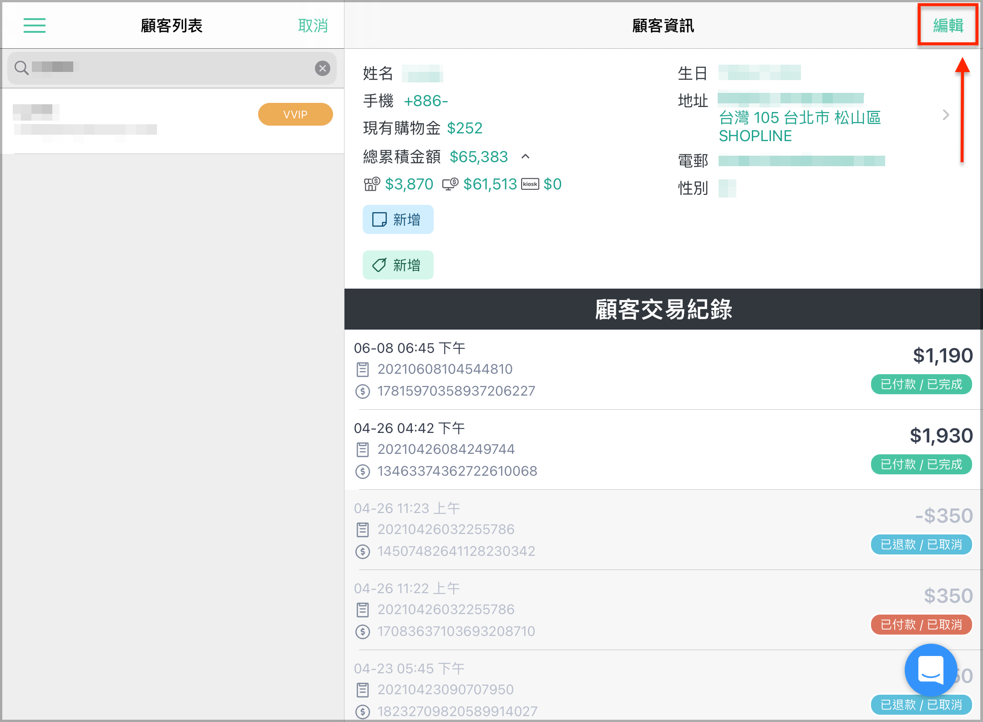This screenshot has height=722, width=983.
Task: Tap the phone number +886- link
Action: pyautogui.click(x=426, y=101)
